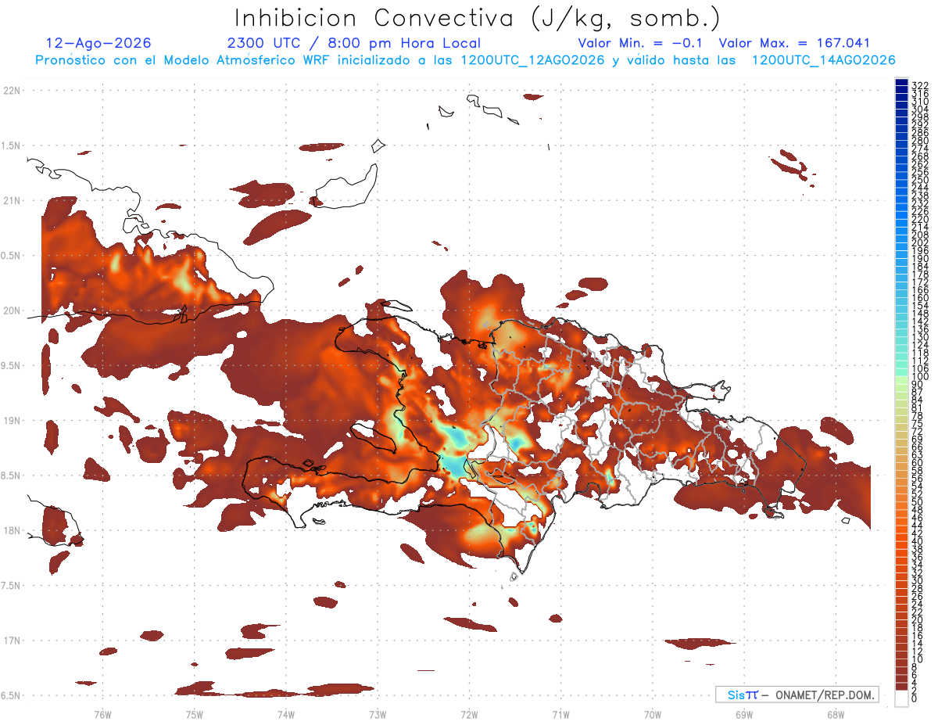The height and width of the screenshot is (725, 938).
Task: Click the '70W' longitude label
Action: [652, 714]
